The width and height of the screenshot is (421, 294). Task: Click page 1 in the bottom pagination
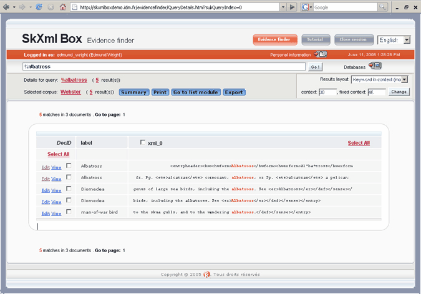(123, 250)
